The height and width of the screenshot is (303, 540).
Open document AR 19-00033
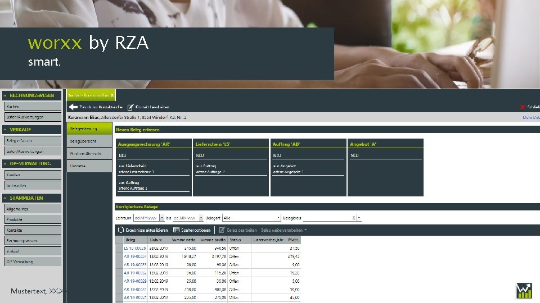coord(135,264)
